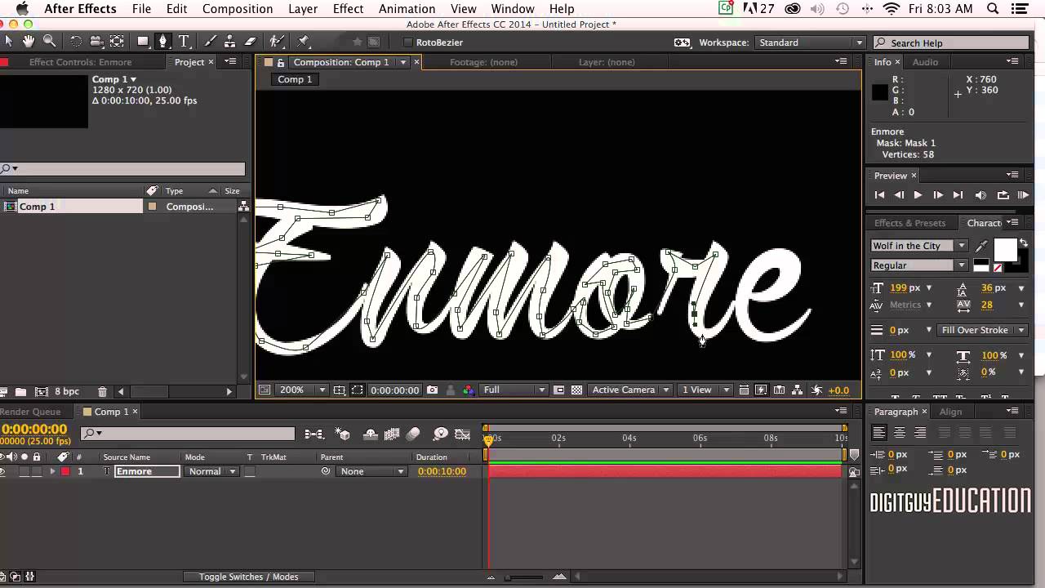Open the Parent None dropdown

372,471
